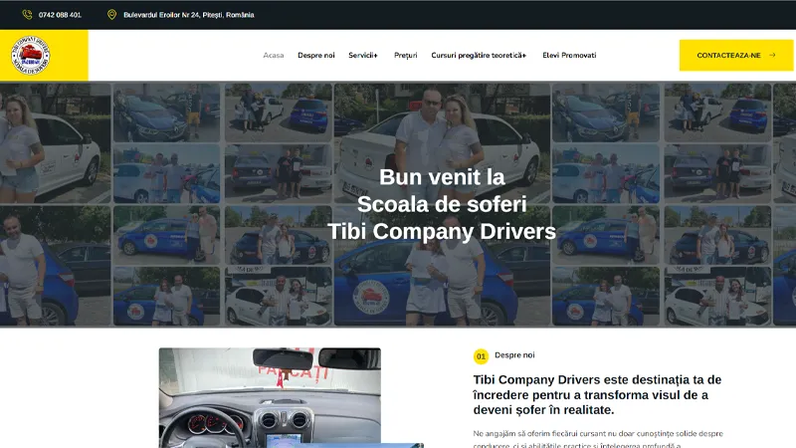Image resolution: width=796 pixels, height=448 pixels.
Task: Expand Cursuri pregătire teoretică+ menu
Action: click(x=479, y=55)
